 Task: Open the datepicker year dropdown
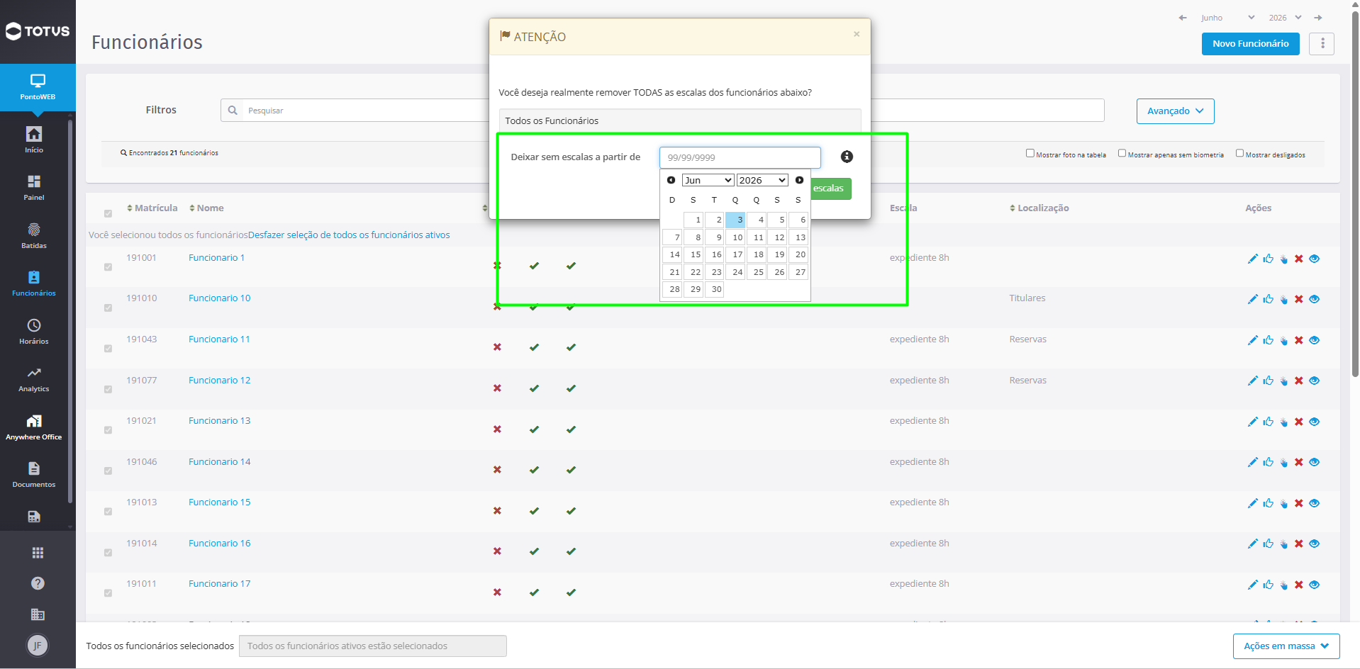[x=762, y=180]
